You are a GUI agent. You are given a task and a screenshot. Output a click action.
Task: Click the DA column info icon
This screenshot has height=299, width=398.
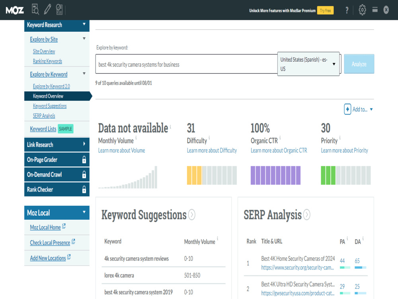[x=363, y=238]
